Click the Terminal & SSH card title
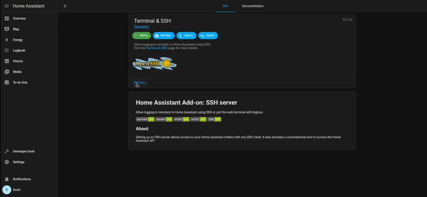The width and height of the screenshot is (427, 197). [152, 21]
